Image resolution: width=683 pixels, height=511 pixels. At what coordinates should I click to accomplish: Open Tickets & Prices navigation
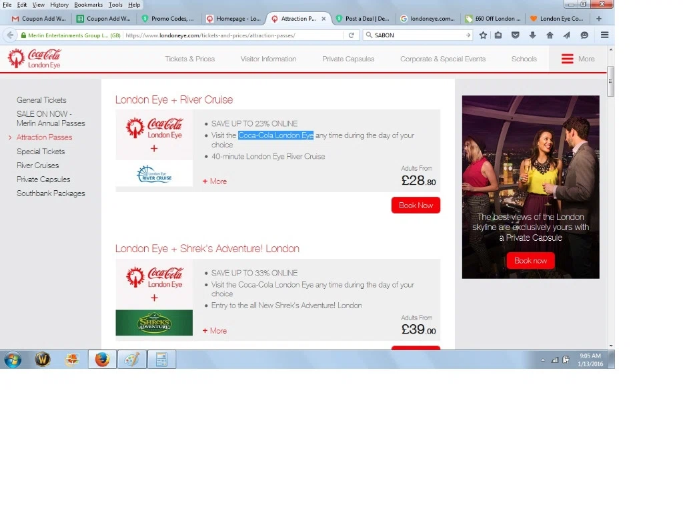(190, 59)
